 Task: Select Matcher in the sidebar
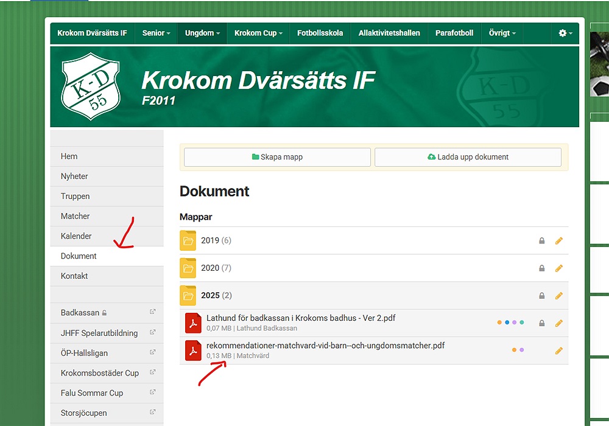pos(107,216)
